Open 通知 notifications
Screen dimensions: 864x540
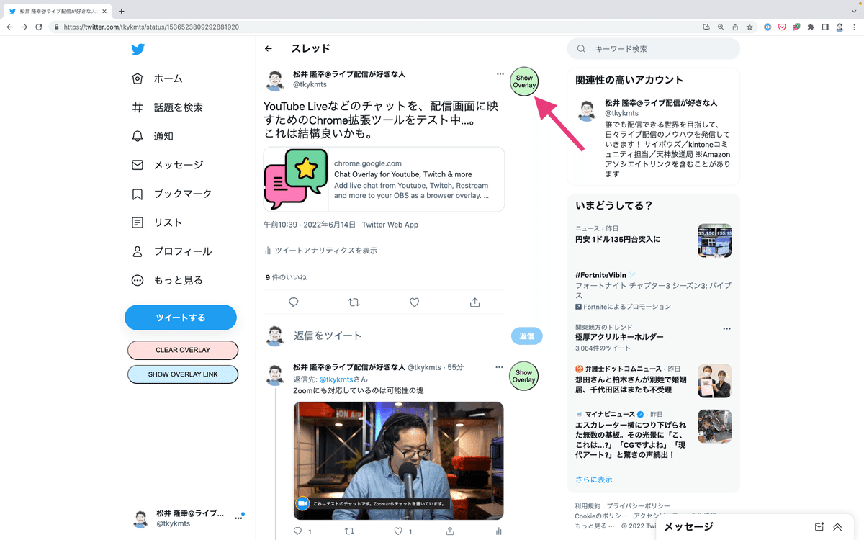pos(153,136)
